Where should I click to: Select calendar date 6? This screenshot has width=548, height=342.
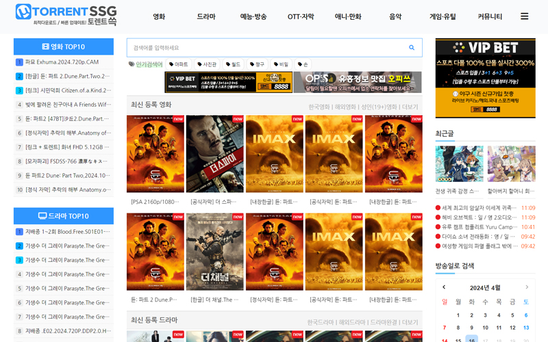[x=526, y=315]
